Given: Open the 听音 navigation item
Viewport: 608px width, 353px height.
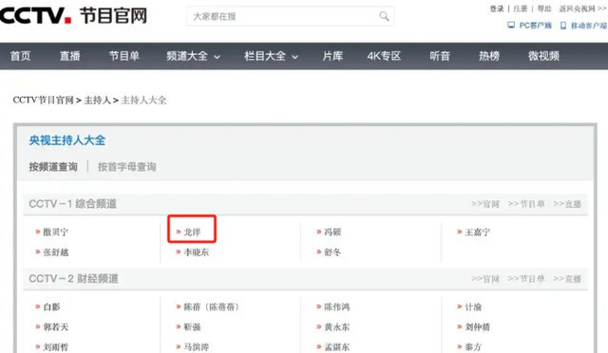Looking at the screenshot, I should [440, 56].
